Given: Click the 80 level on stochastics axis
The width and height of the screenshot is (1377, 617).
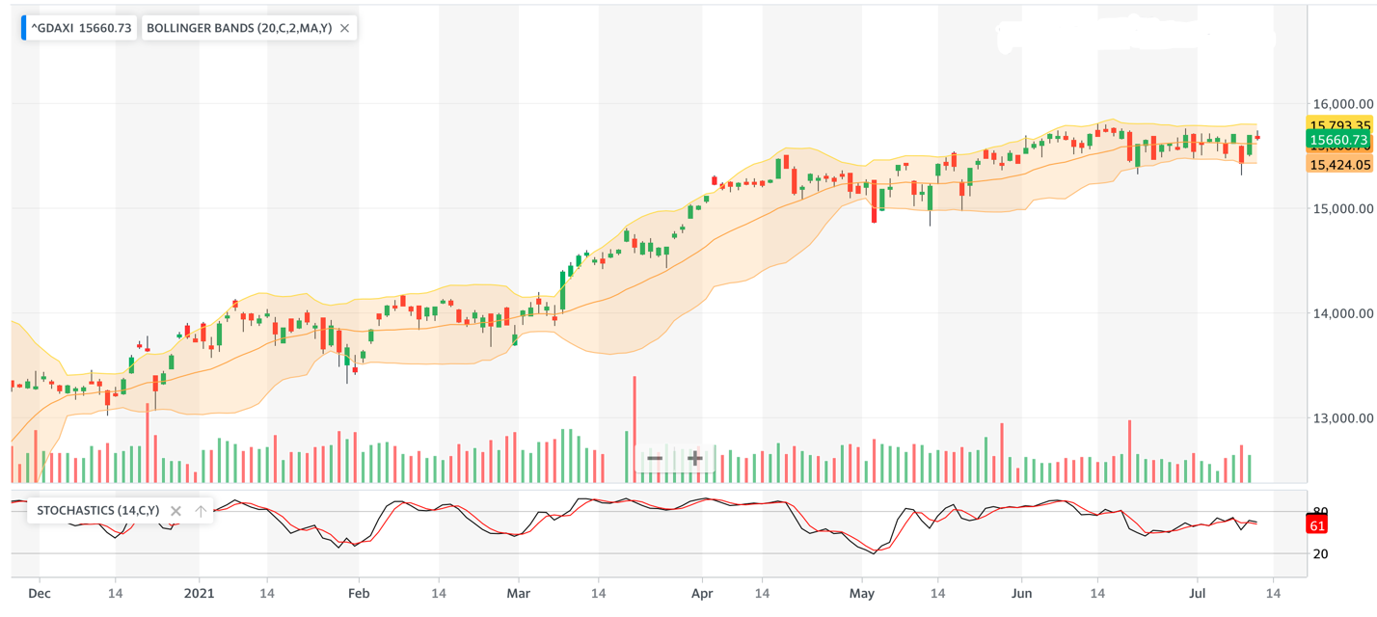Looking at the screenshot, I should tap(1321, 512).
